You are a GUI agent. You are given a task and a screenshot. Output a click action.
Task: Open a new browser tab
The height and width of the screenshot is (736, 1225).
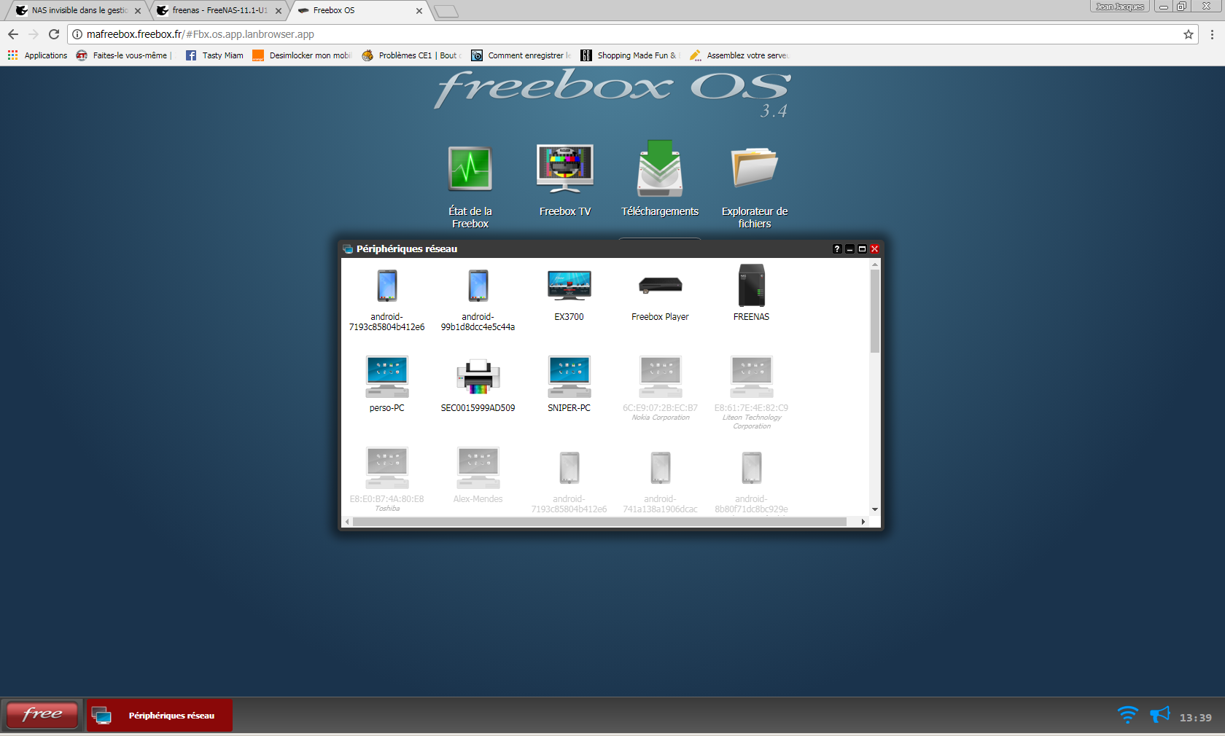coord(446,11)
